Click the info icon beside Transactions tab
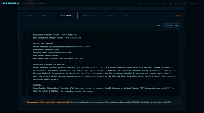 point(96,16)
